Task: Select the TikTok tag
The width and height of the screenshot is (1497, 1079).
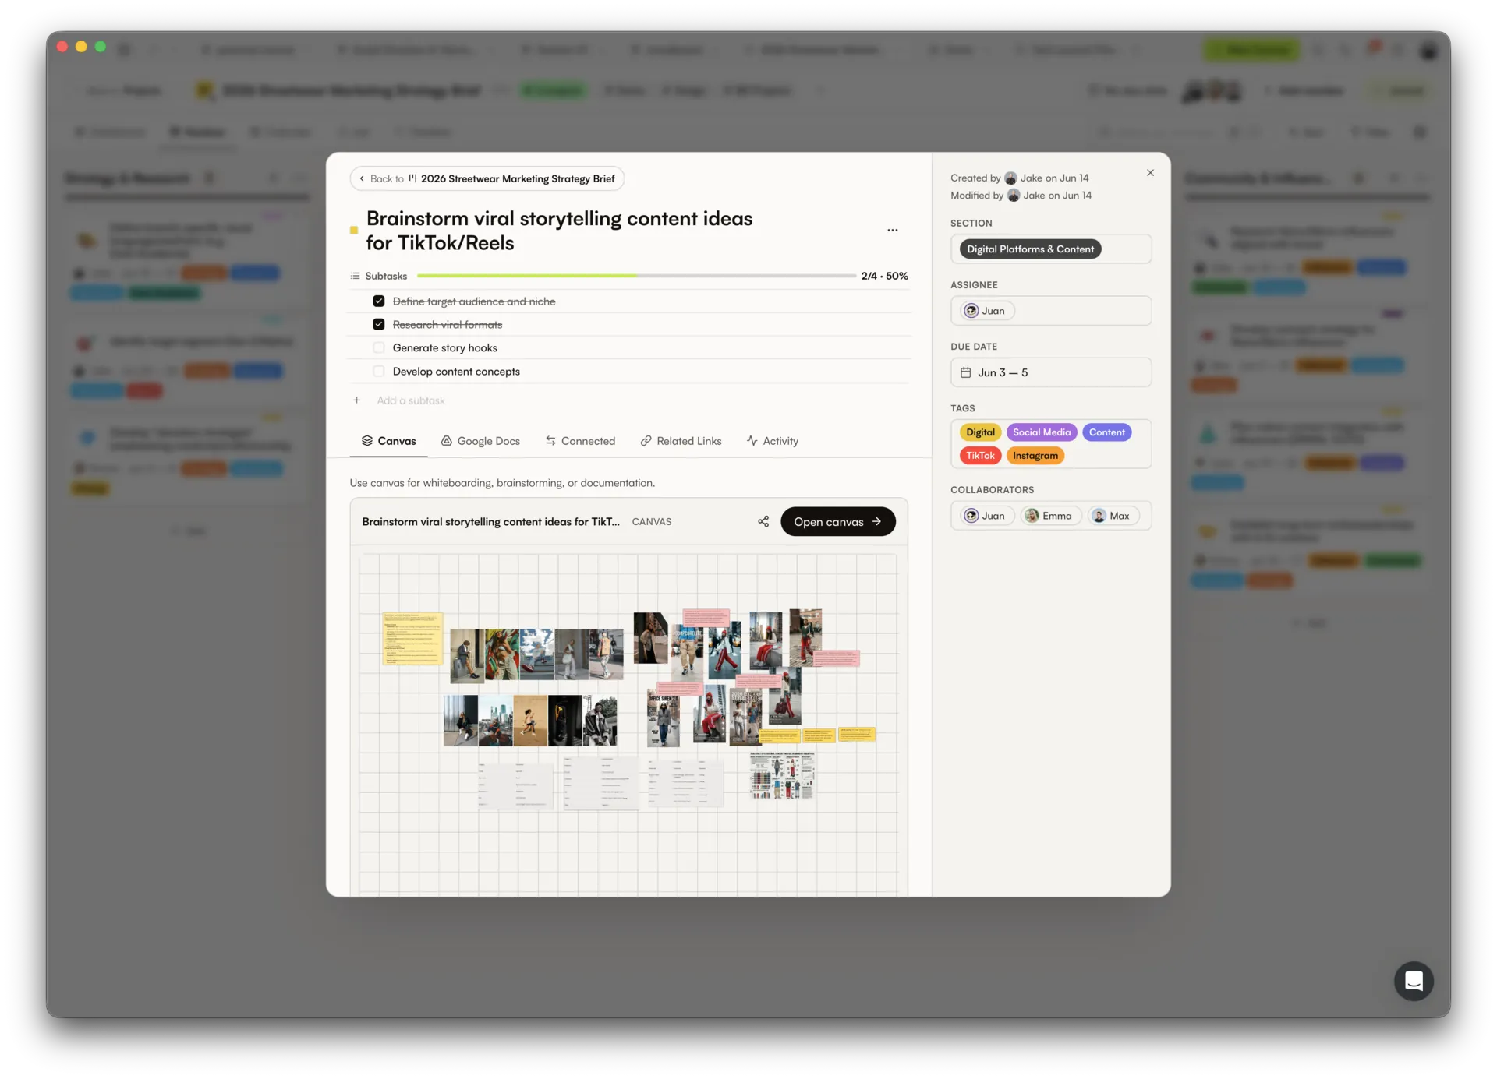Action: pos(980,456)
